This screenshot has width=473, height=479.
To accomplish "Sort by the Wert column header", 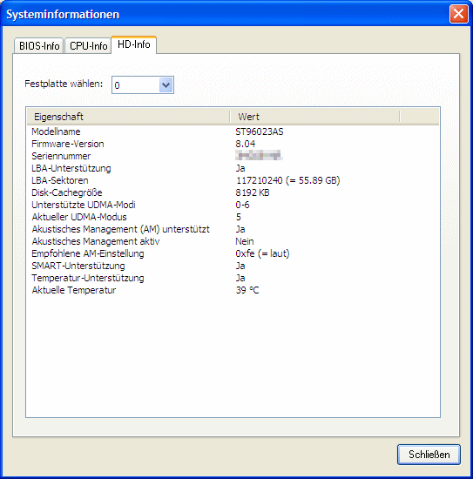I will pyautogui.click(x=314, y=117).
